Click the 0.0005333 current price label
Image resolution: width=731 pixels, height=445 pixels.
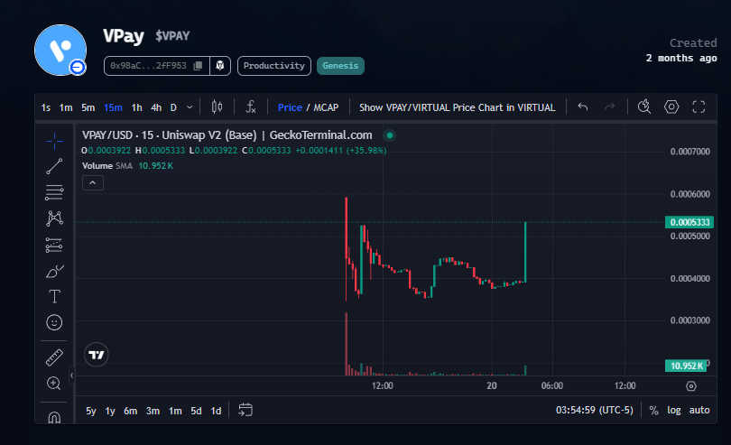pyautogui.click(x=689, y=222)
